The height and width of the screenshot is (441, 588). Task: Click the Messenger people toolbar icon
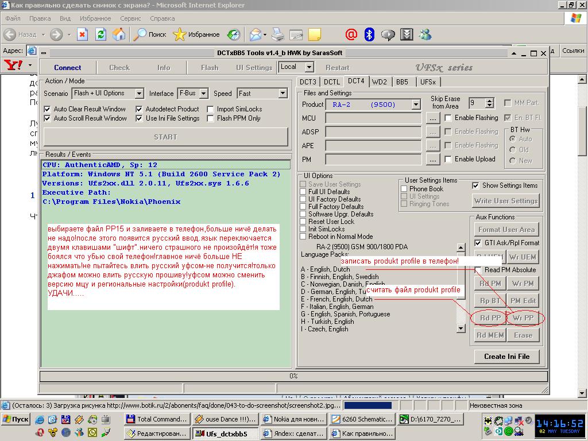click(x=425, y=34)
